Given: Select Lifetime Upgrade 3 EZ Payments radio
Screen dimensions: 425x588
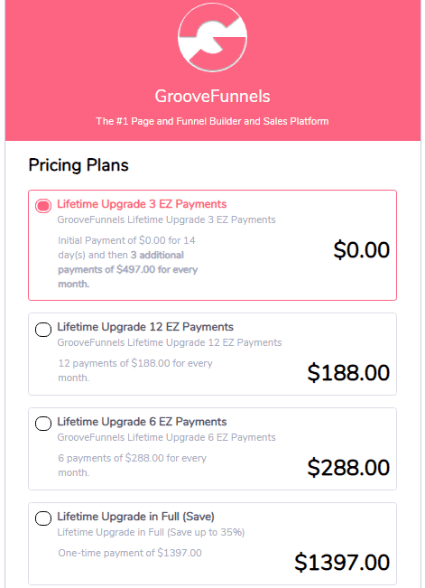Looking at the screenshot, I should pyautogui.click(x=43, y=206).
